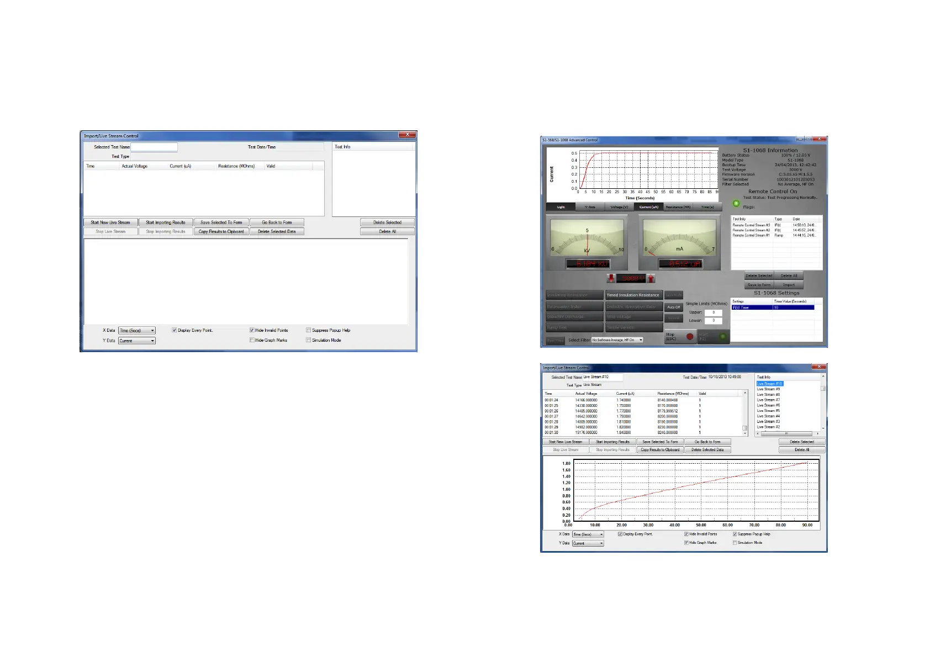Select Remote Control Stream #1 row
Viewport: 930px width, 657px height.
pos(776,235)
